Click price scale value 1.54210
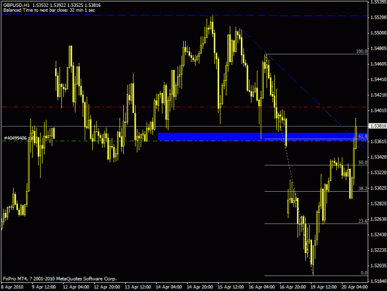 378,95
